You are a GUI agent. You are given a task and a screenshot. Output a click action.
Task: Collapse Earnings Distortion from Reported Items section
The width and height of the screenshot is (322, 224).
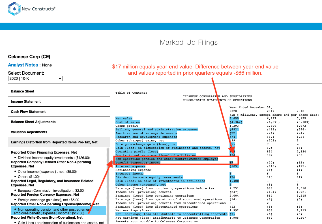tap(59, 142)
